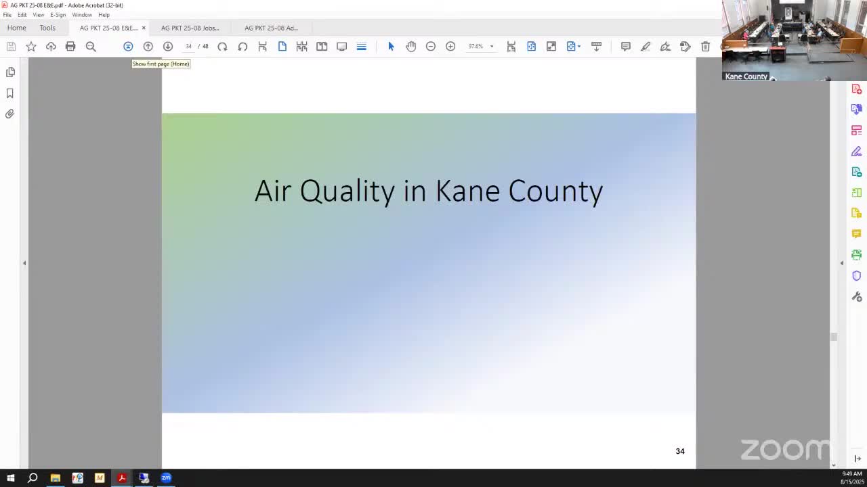The width and height of the screenshot is (867, 487).
Task: Open the page display options dropdown
Action: click(362, 46)
